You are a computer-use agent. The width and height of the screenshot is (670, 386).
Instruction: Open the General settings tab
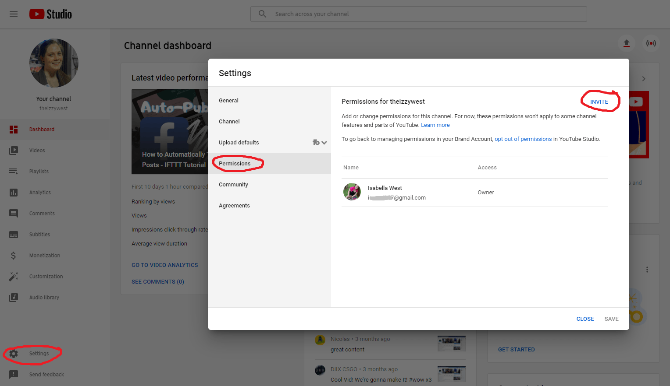[x=228, y=100]
